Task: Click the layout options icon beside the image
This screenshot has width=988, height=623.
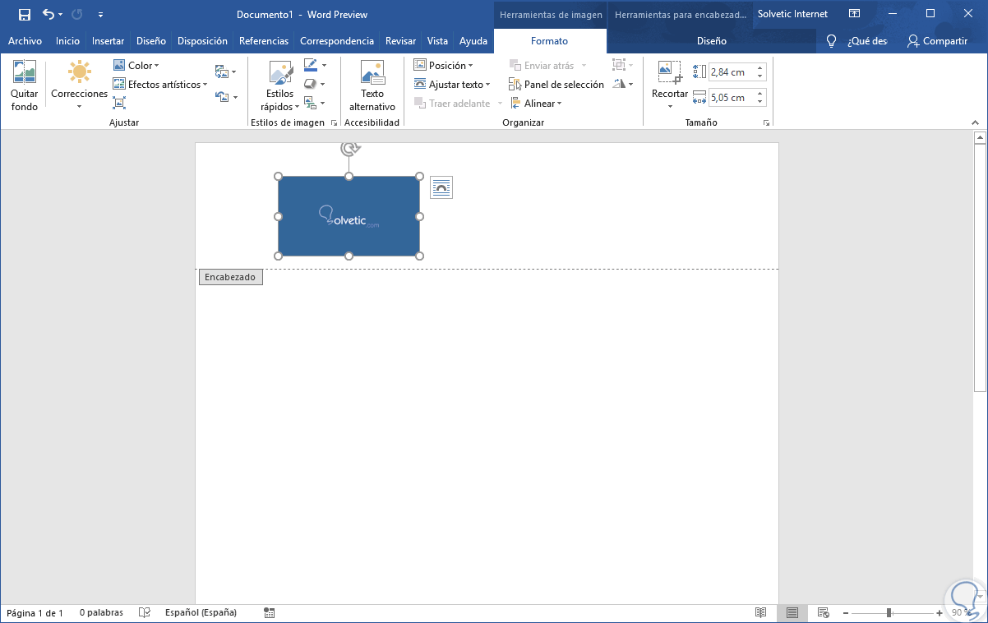Action: tap(441, 187)
